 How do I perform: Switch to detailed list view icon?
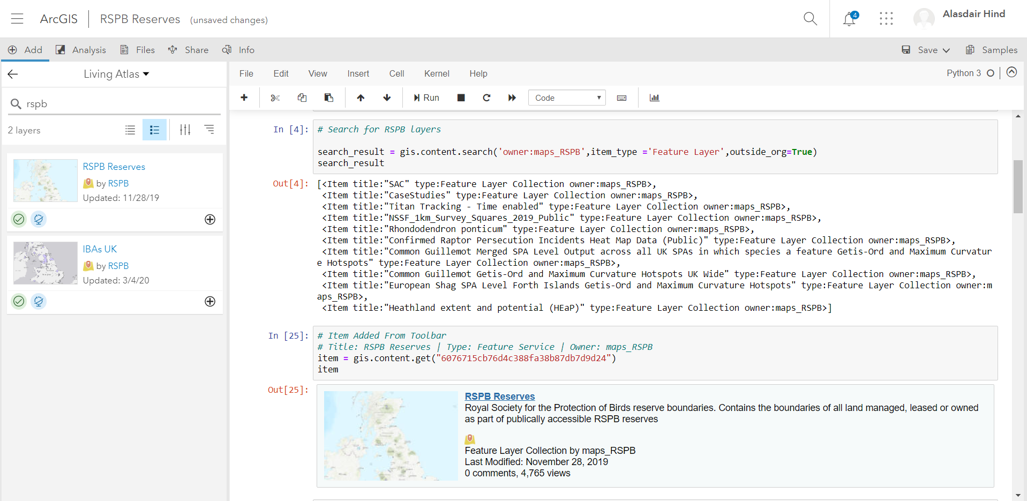click(154, 130)
